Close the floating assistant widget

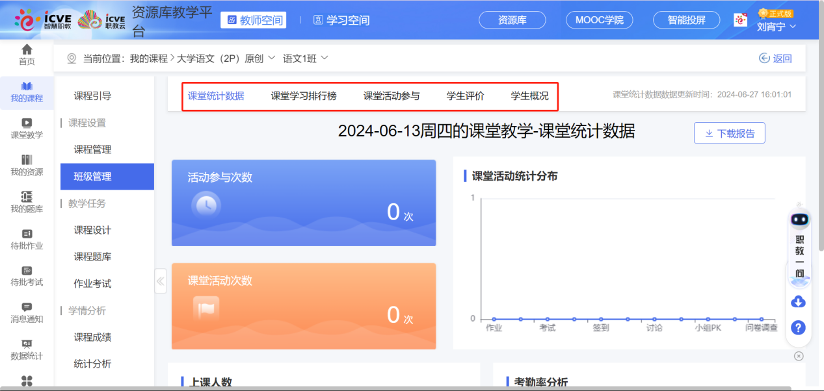click(799, 356)
